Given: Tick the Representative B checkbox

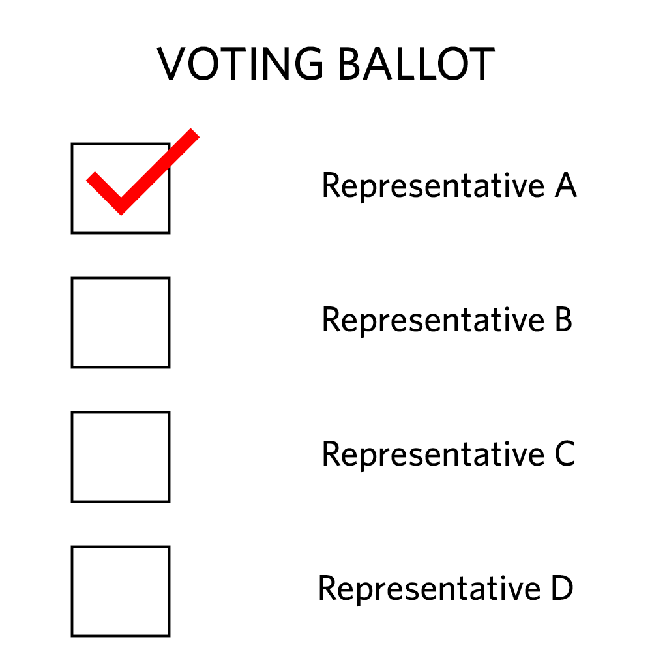Looking at the screenshot, I should [121, 323].
